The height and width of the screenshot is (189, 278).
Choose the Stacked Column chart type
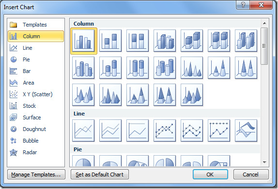pyautogui.click(x=110, y=41)
